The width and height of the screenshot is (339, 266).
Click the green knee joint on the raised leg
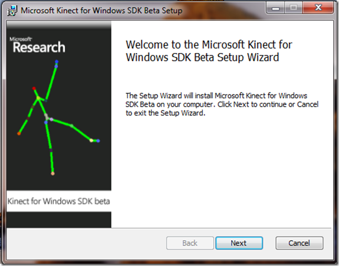[72, 126]
